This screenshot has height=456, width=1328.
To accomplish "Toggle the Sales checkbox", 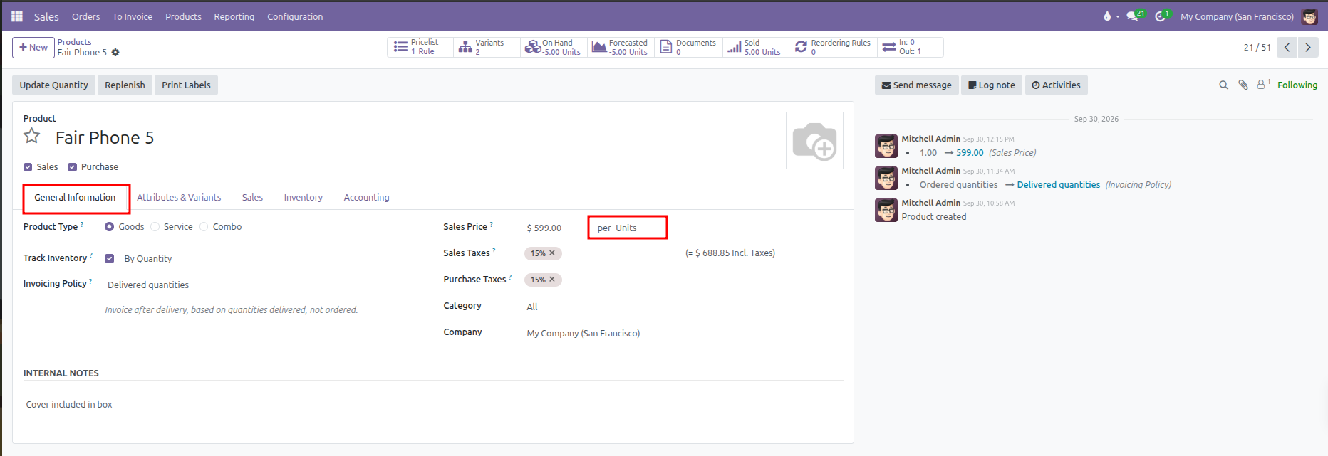I will [28, 167].
